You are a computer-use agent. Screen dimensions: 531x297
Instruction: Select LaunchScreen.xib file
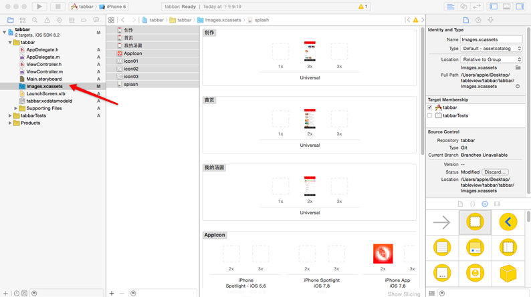click(45, 93)
